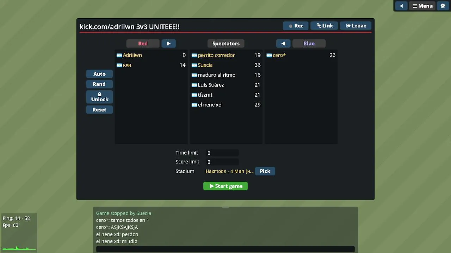Select spectator Suecia
The image size is (451, 253).
tap(226, 65)
